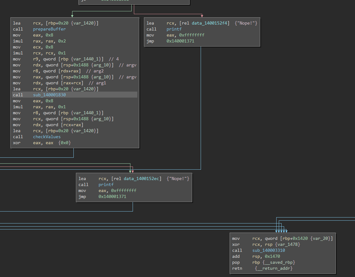This screenshot has width=355, height=277.
Task: Click printf in the data_1400152ec block
Action: pos(106,185)
